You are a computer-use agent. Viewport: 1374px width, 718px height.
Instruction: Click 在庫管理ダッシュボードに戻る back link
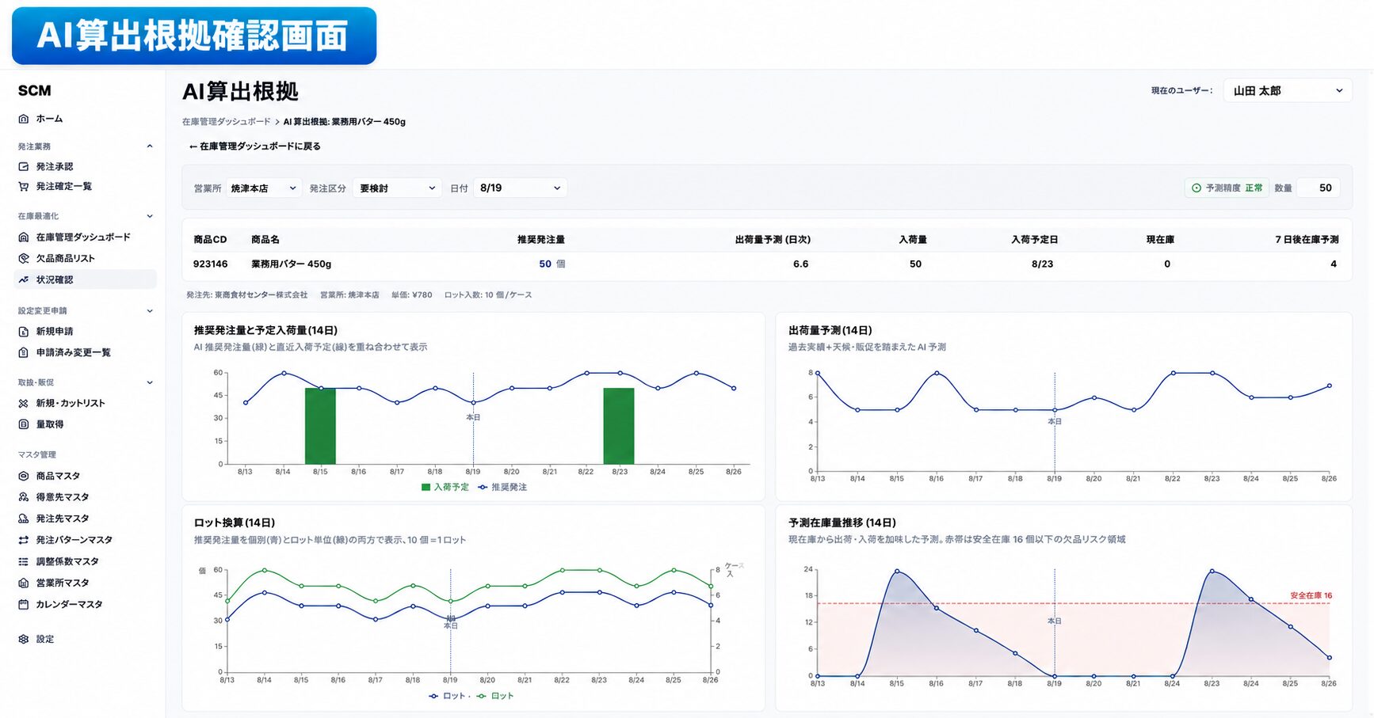click(x=255, y=146)
